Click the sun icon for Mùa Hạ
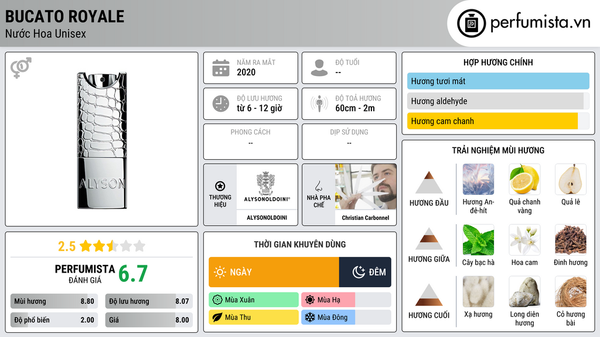Screen dimensions: 600x337 (x=310, y=300)
